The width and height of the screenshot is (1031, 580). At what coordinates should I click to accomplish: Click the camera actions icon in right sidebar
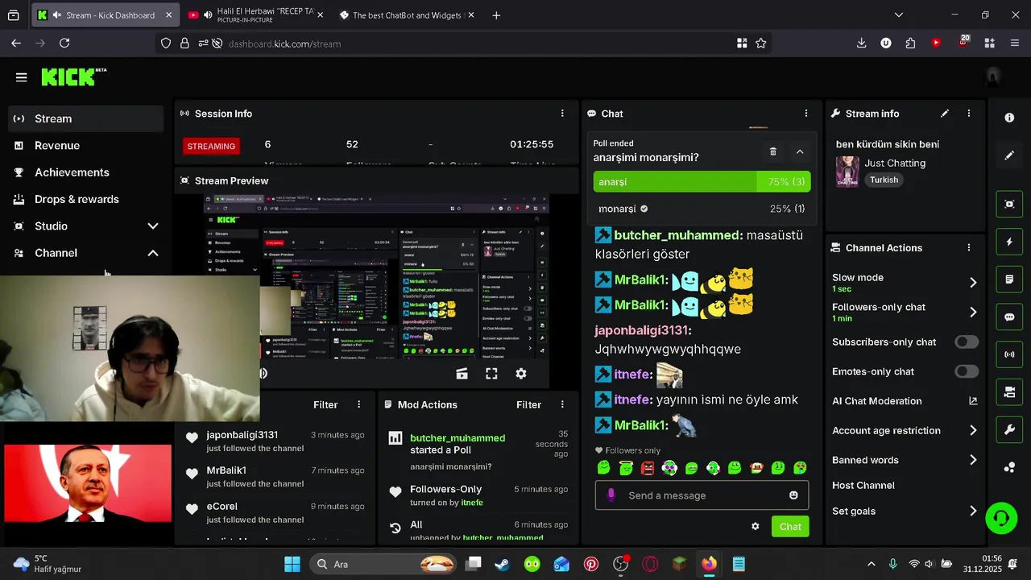pos(1009,392)
